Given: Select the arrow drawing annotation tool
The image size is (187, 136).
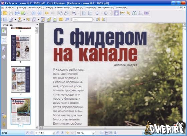Looking at the screenshot, I should click(x=67, y=19).
